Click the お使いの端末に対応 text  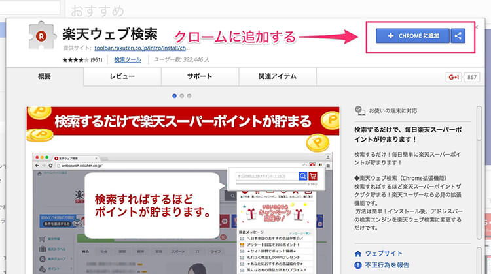[x=393, y=110]
